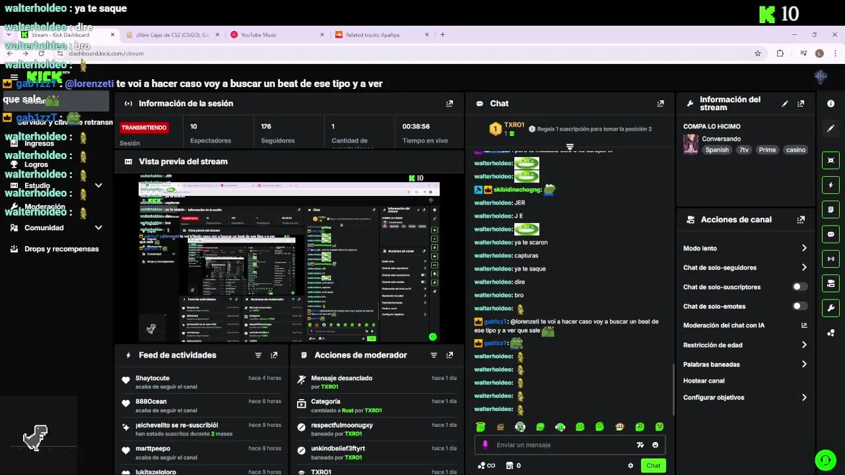Toggle Chat de solo-emotes switch
The image size is (845, 475).
click(x=799, y=306)
